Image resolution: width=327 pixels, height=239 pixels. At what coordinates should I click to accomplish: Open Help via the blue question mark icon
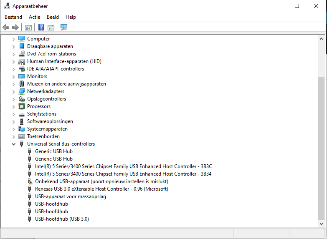(41, 28)
